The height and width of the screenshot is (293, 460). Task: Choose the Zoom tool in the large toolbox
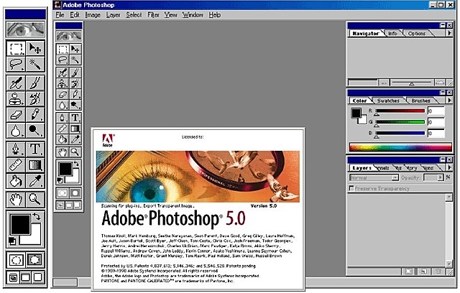pyautogui.click(x=35, y=200)
